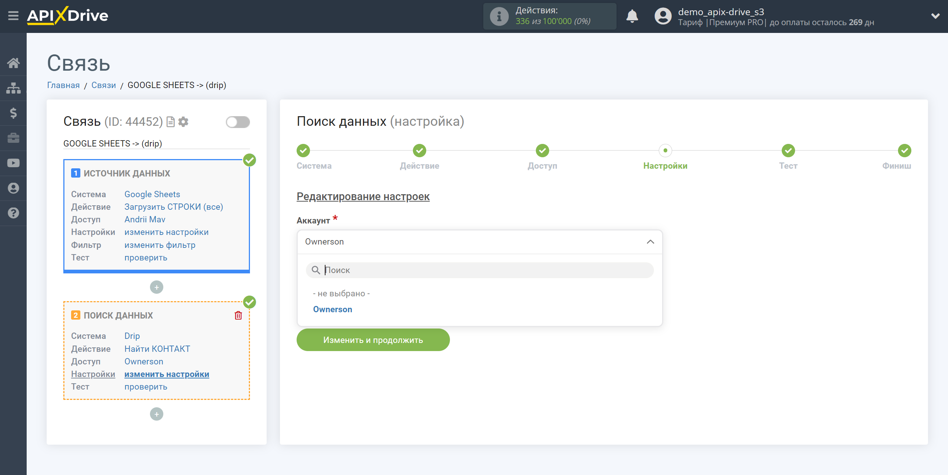The image size is (948, 475).
Task: Click the Действия counter panel
Action: pos(550,16)
